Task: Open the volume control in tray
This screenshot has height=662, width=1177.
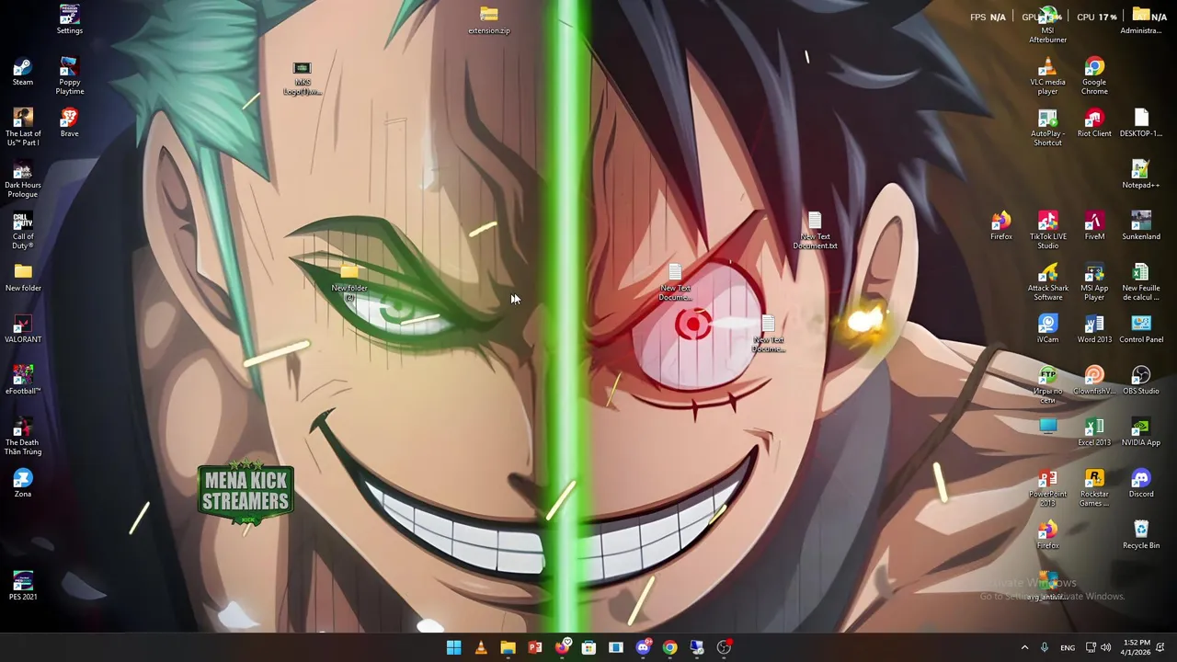Action: pos(1105,647)
